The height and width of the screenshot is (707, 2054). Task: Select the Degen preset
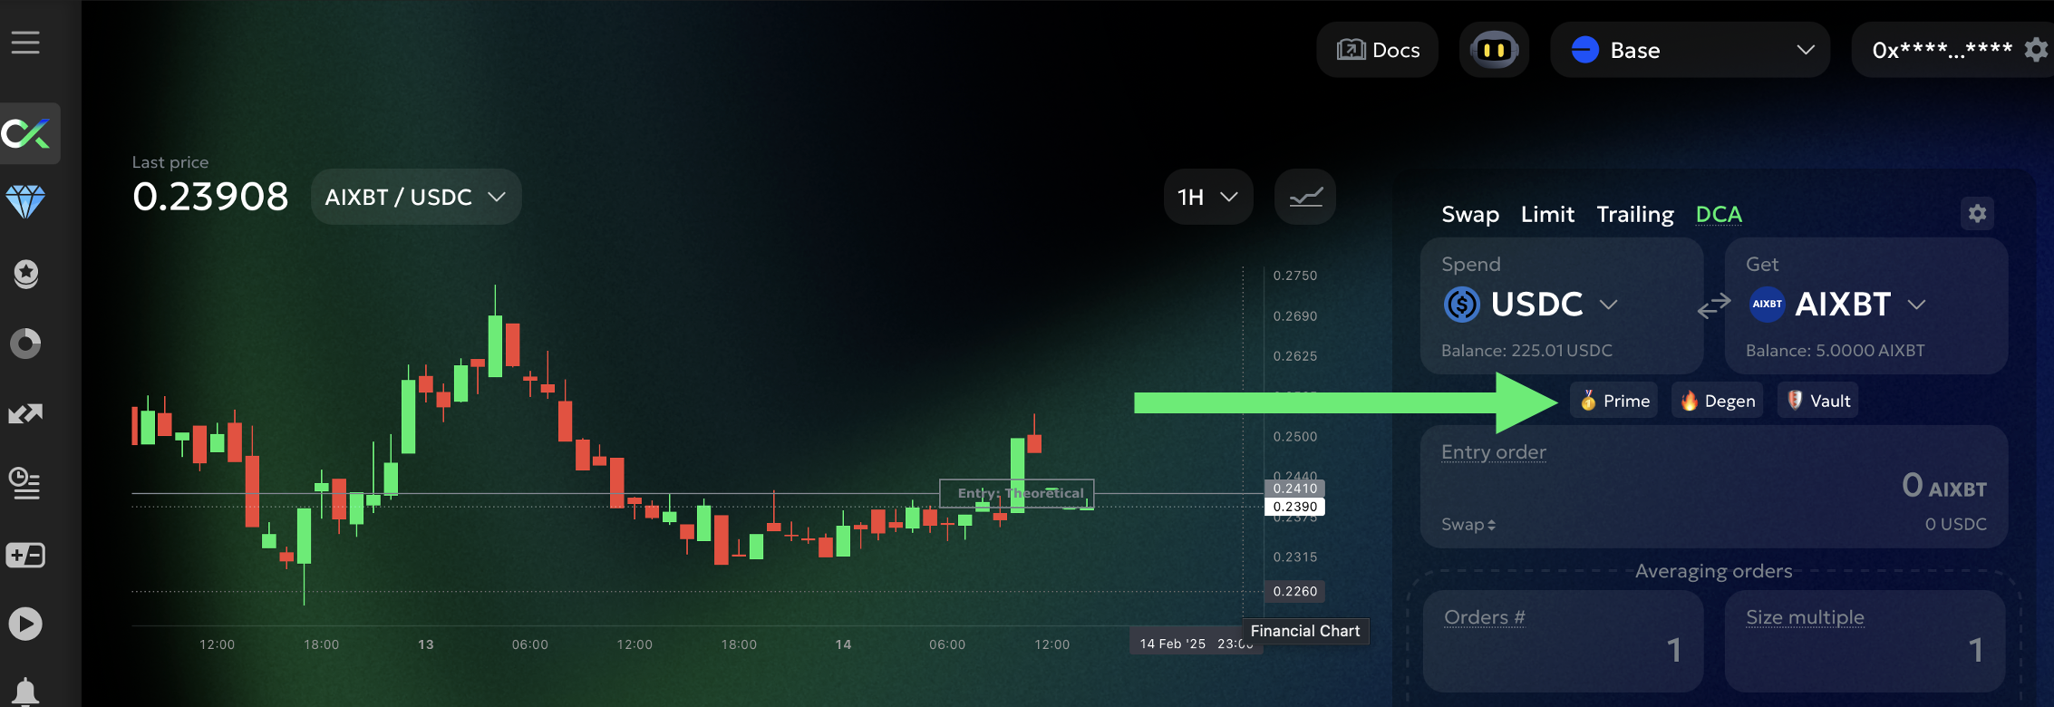tap(1718, 401)
